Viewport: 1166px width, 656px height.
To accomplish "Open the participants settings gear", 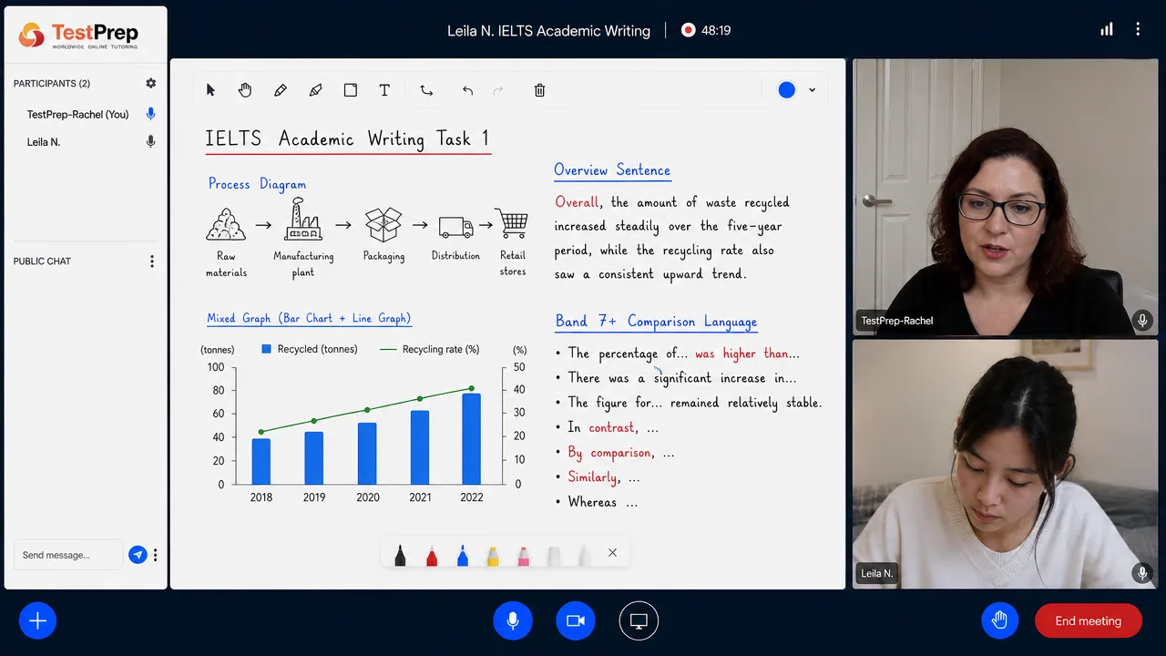I will [151, 83].
